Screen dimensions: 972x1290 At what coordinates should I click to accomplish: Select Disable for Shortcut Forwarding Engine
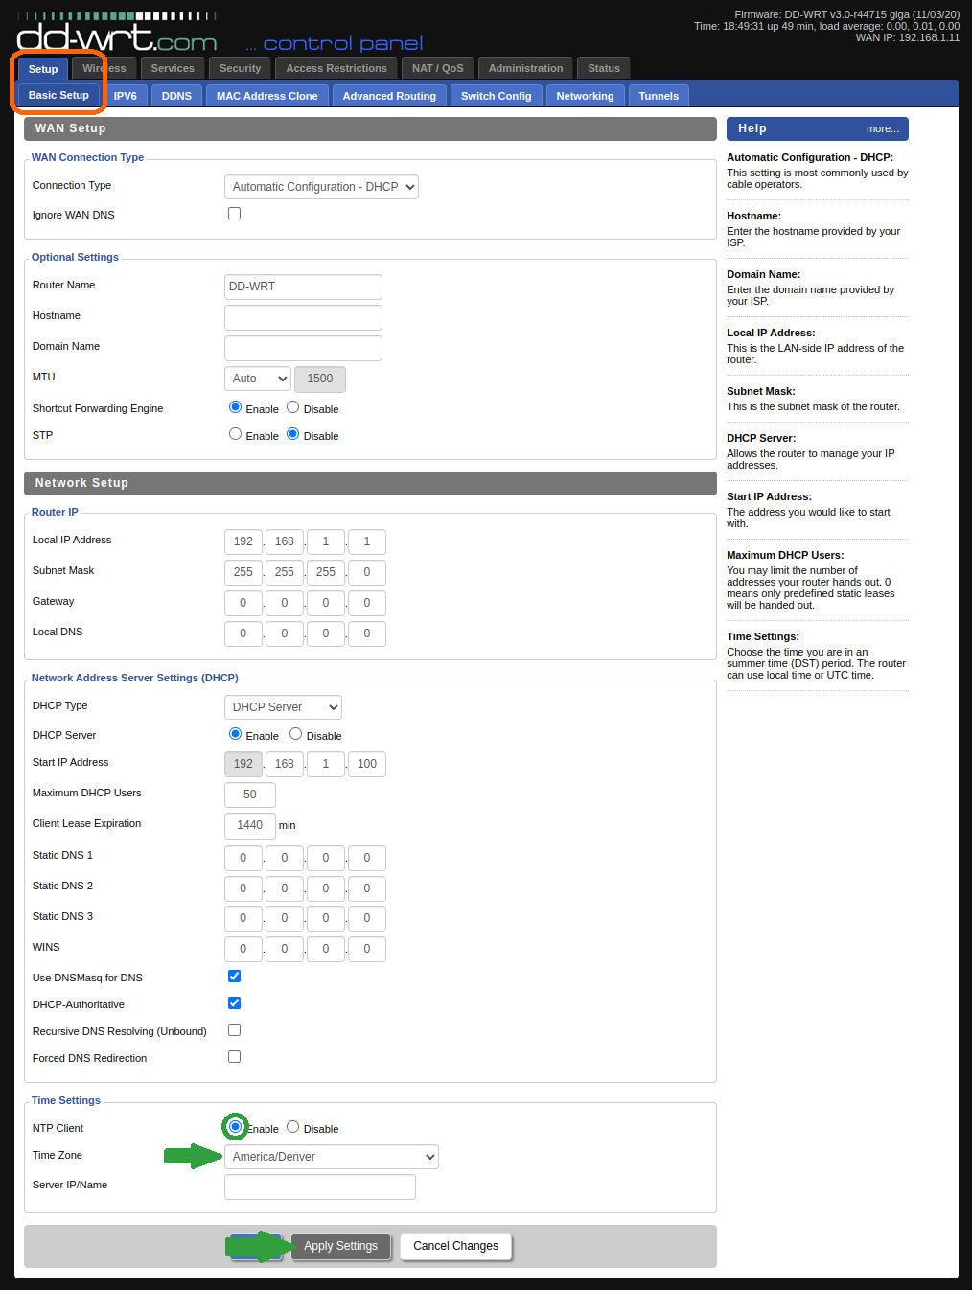coord(293,407)
